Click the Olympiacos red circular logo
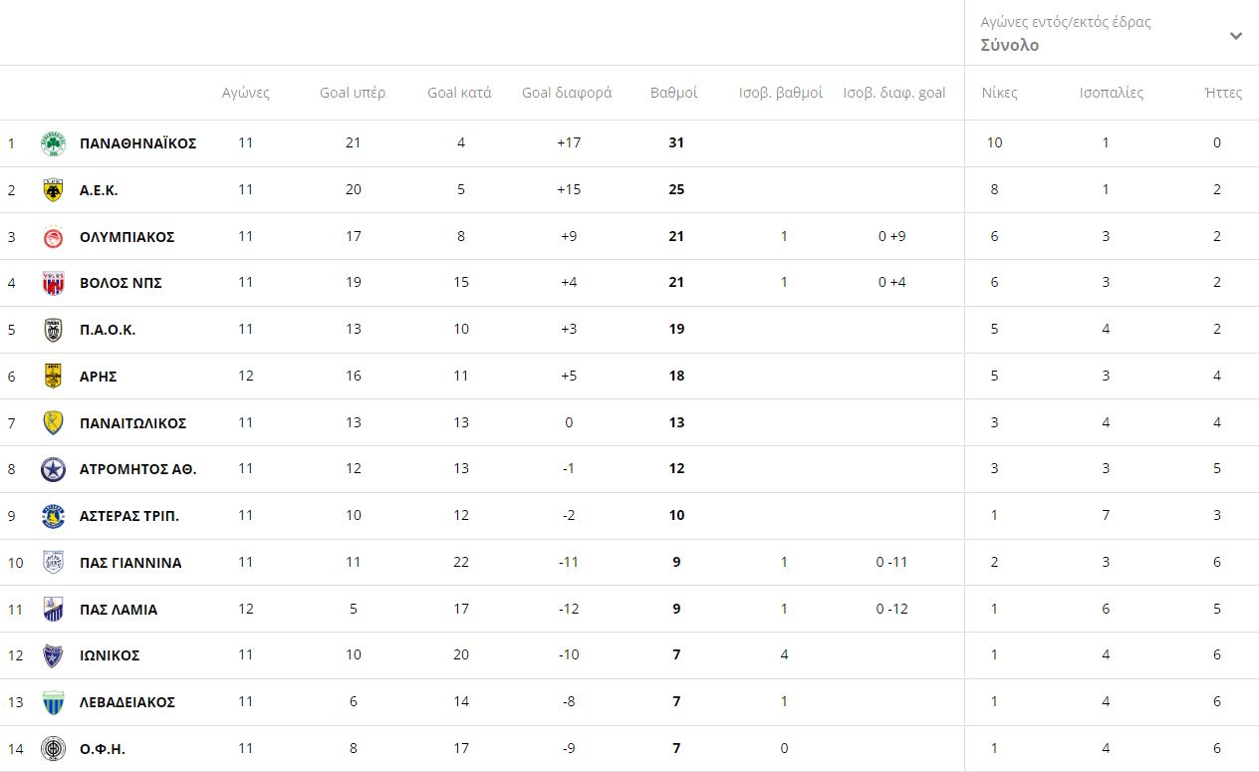This screenshot has width=1259, height=772. (x=53, y=237)
